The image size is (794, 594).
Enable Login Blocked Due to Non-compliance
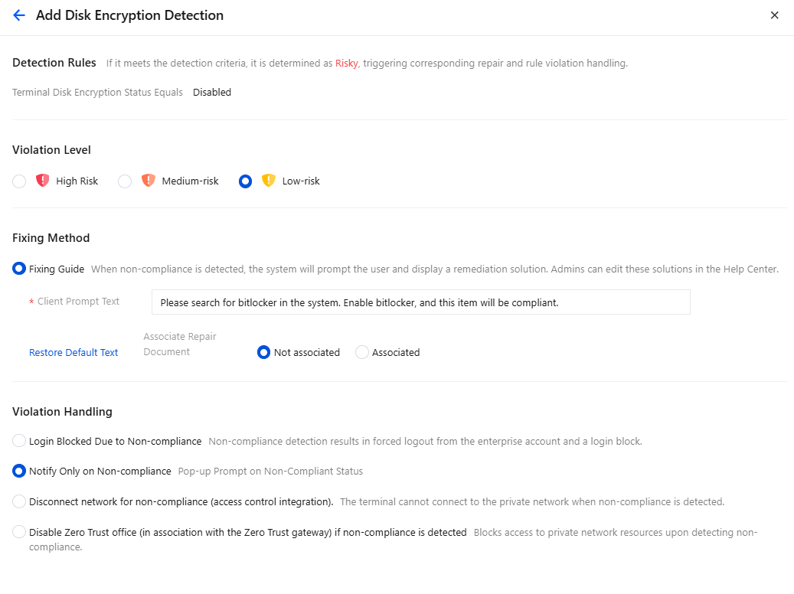point(19,441)
